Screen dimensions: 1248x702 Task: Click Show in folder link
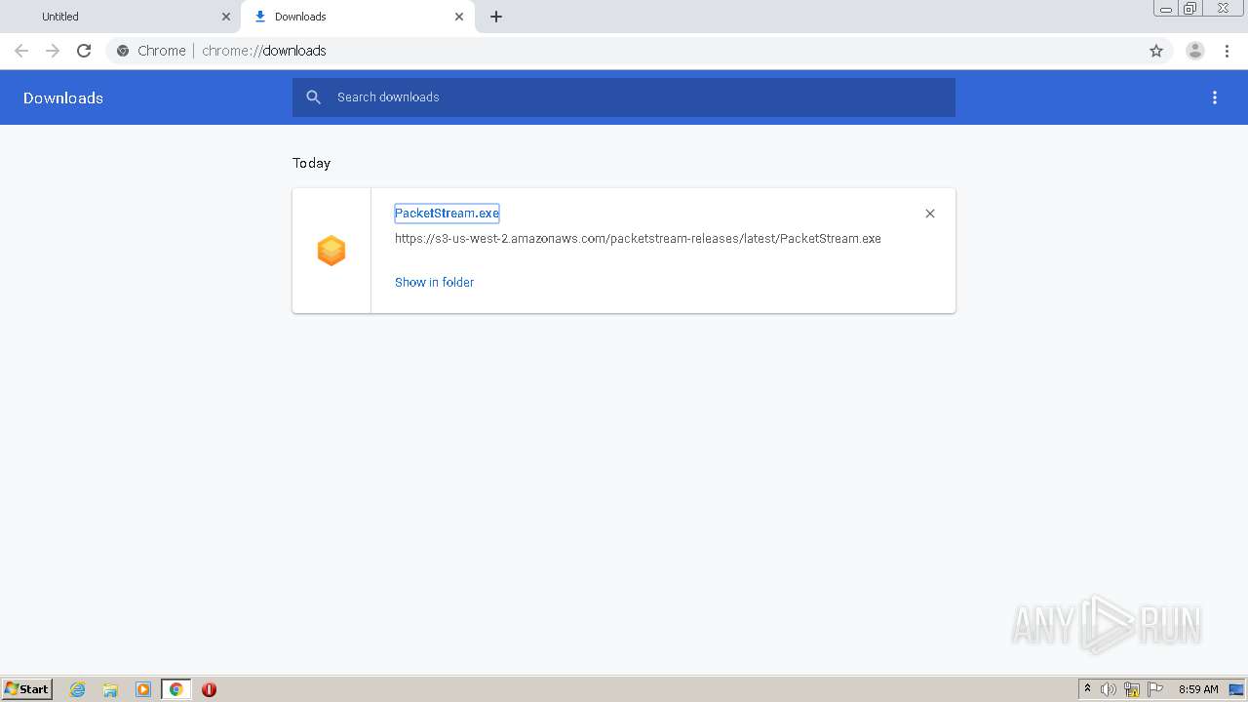[x=434, y=282]
